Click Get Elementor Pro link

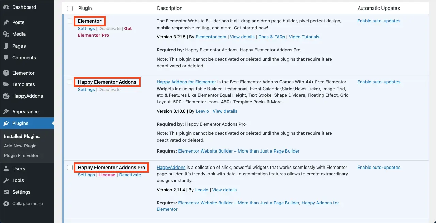(105, 32)
